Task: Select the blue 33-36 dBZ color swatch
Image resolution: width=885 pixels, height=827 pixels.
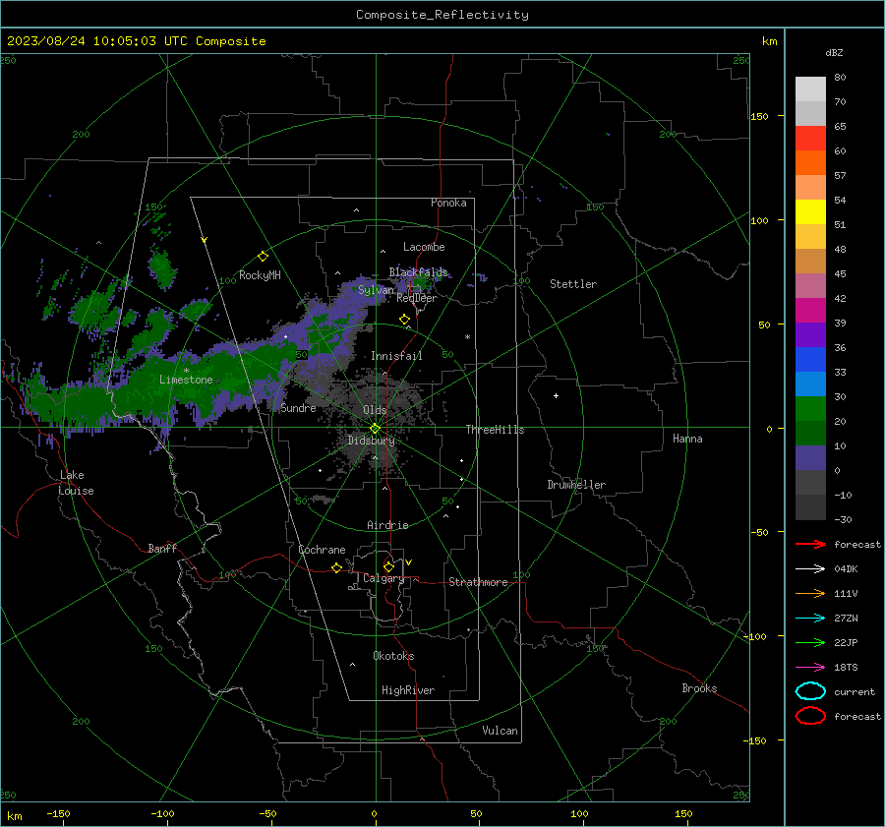Action: point(810,359)
